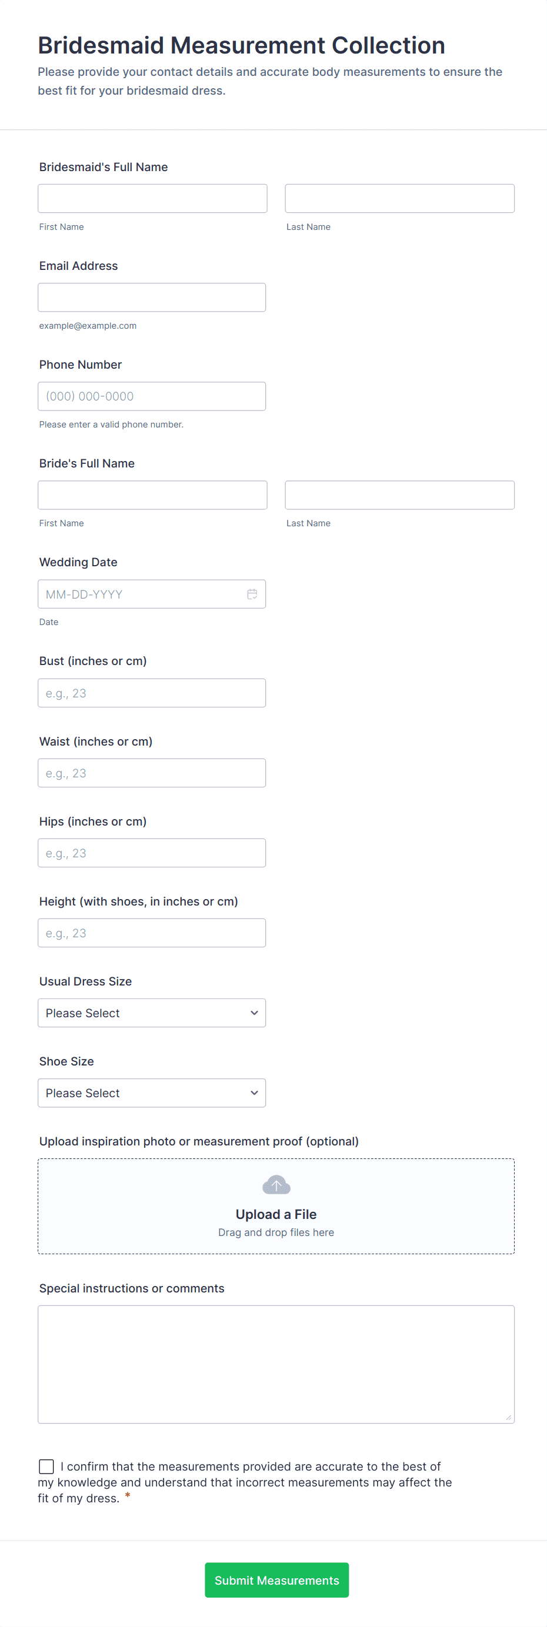Click the Waist measurement input
This screenshot has width=547, height=1627.
pyautogui.click(x=152, y=773)
